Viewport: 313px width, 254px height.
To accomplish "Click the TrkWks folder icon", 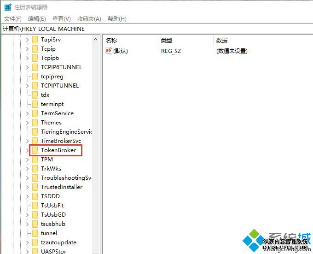I will click(35, 168).
